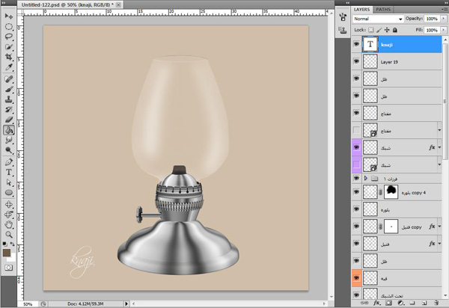The width and height of the screenshot is (449, 308).
Task: Select the Lasso tool
Action: (9, 36)
